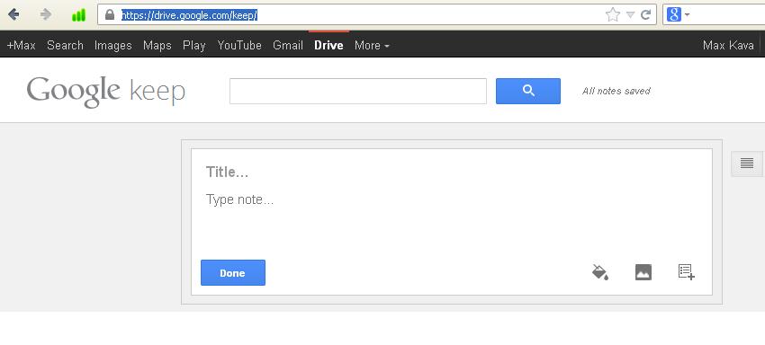Open the search engine selector dropdown
The width and height of the screenshot is (765, 345).
(x=678, y=14)
